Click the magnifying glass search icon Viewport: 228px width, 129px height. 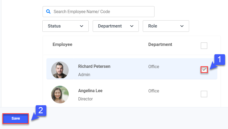point(48,11)
